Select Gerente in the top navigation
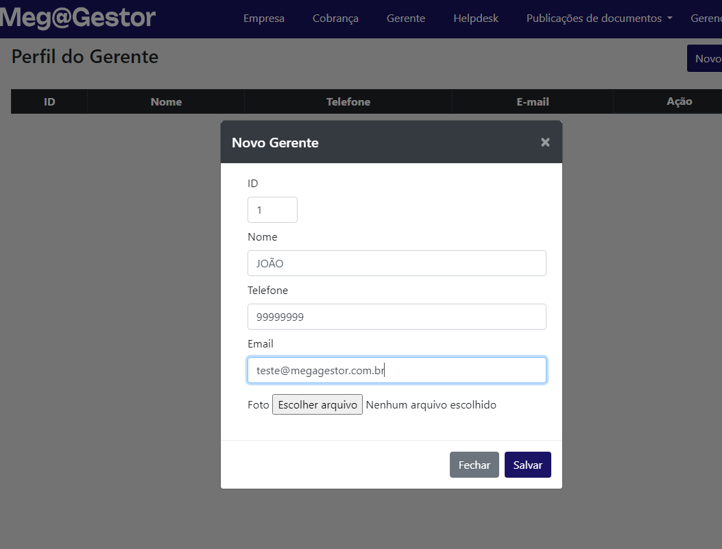Viewport: 722px width, 549px height. (406, 19)
